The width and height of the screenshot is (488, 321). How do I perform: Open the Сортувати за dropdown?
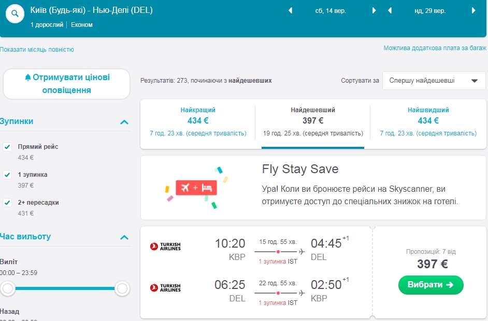[x=434, y=81]
